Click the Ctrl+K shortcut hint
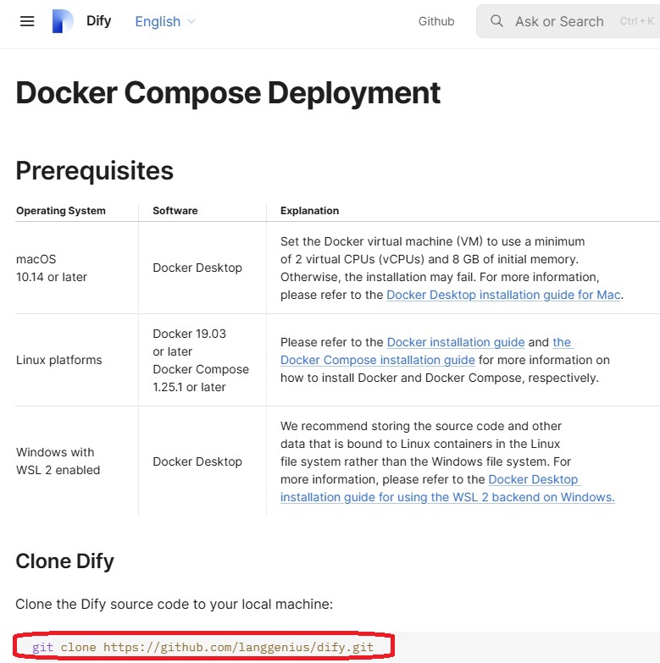The width and height of the screenshot is (660, 663). click(x=636, y=21)
